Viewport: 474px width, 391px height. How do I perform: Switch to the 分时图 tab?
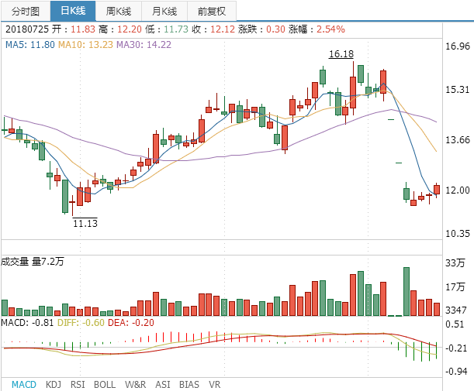(26, 11)
